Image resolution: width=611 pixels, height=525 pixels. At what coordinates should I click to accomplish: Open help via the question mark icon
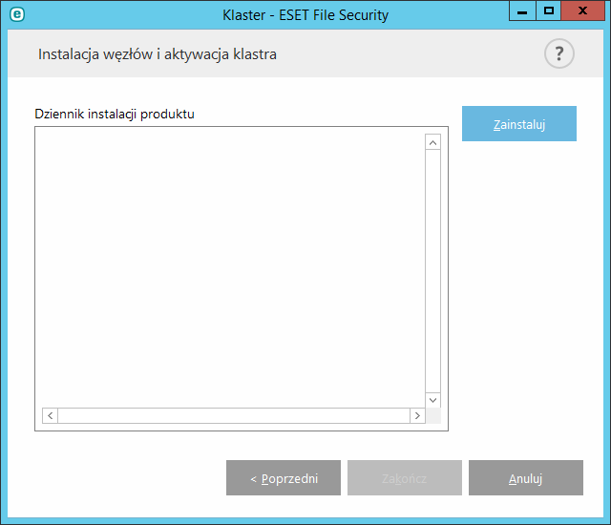pyautogui.click(x=558, y=53)
